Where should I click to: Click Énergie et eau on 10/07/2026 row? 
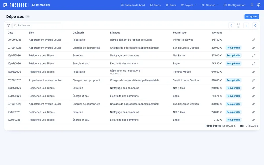click(81, 63)
